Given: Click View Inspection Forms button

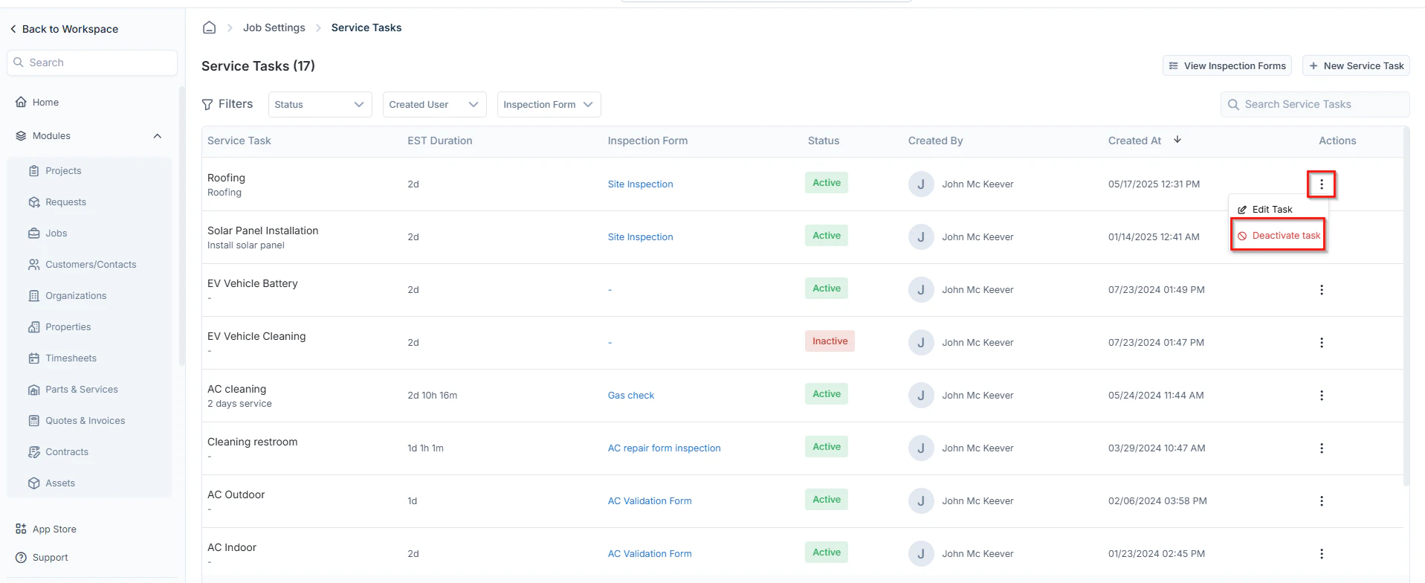Looking at the screenshot, I should pyautogui.click(x=1227, y=66).
